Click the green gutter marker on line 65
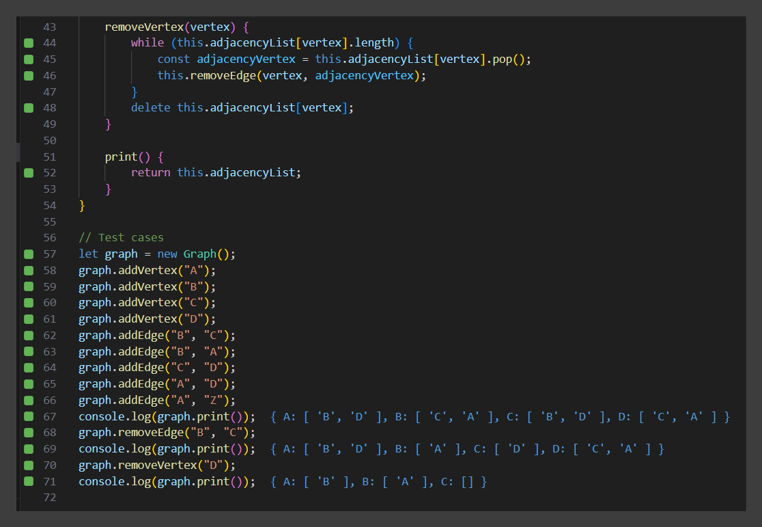Image resolution: width=762 pixels, height=527 pixels. point(29,384)
